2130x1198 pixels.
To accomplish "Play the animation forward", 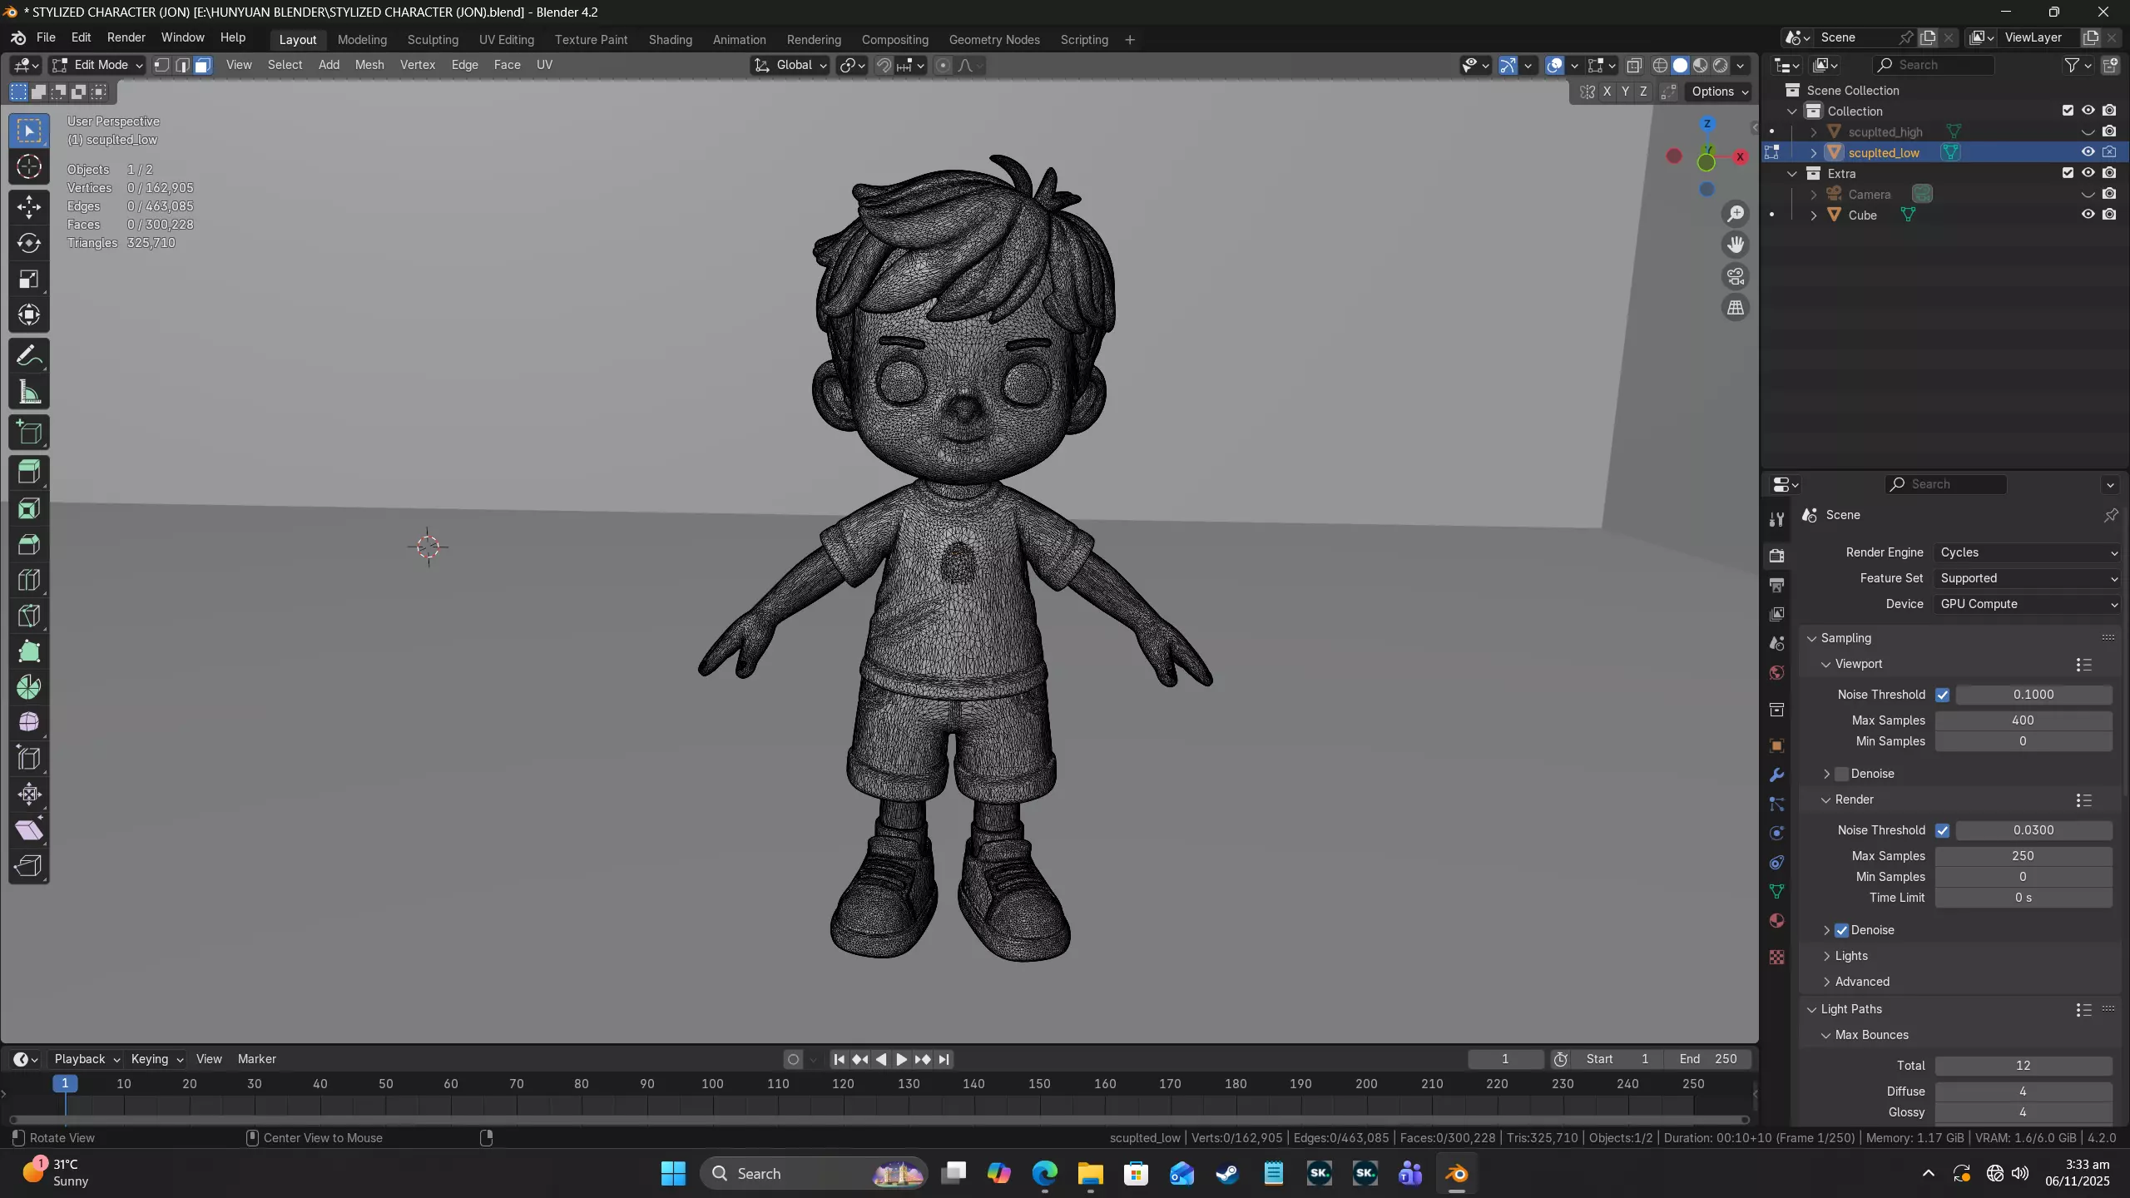I will tap(902, 1059).
